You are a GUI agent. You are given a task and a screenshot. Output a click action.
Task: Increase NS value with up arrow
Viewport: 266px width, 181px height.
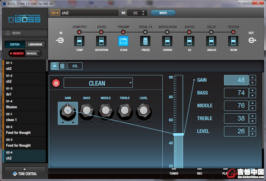(143, 11)
